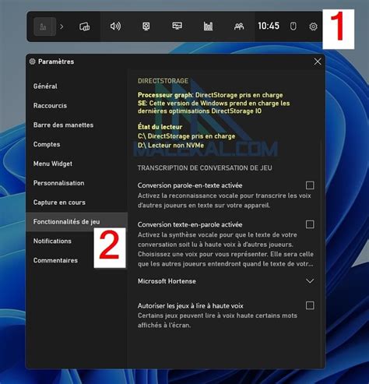Image resolution: width=369 pixels, height=384 pixels.
Task: Switch to Capture en cours section
Action: pyautogui.click(x=76, y=203)
